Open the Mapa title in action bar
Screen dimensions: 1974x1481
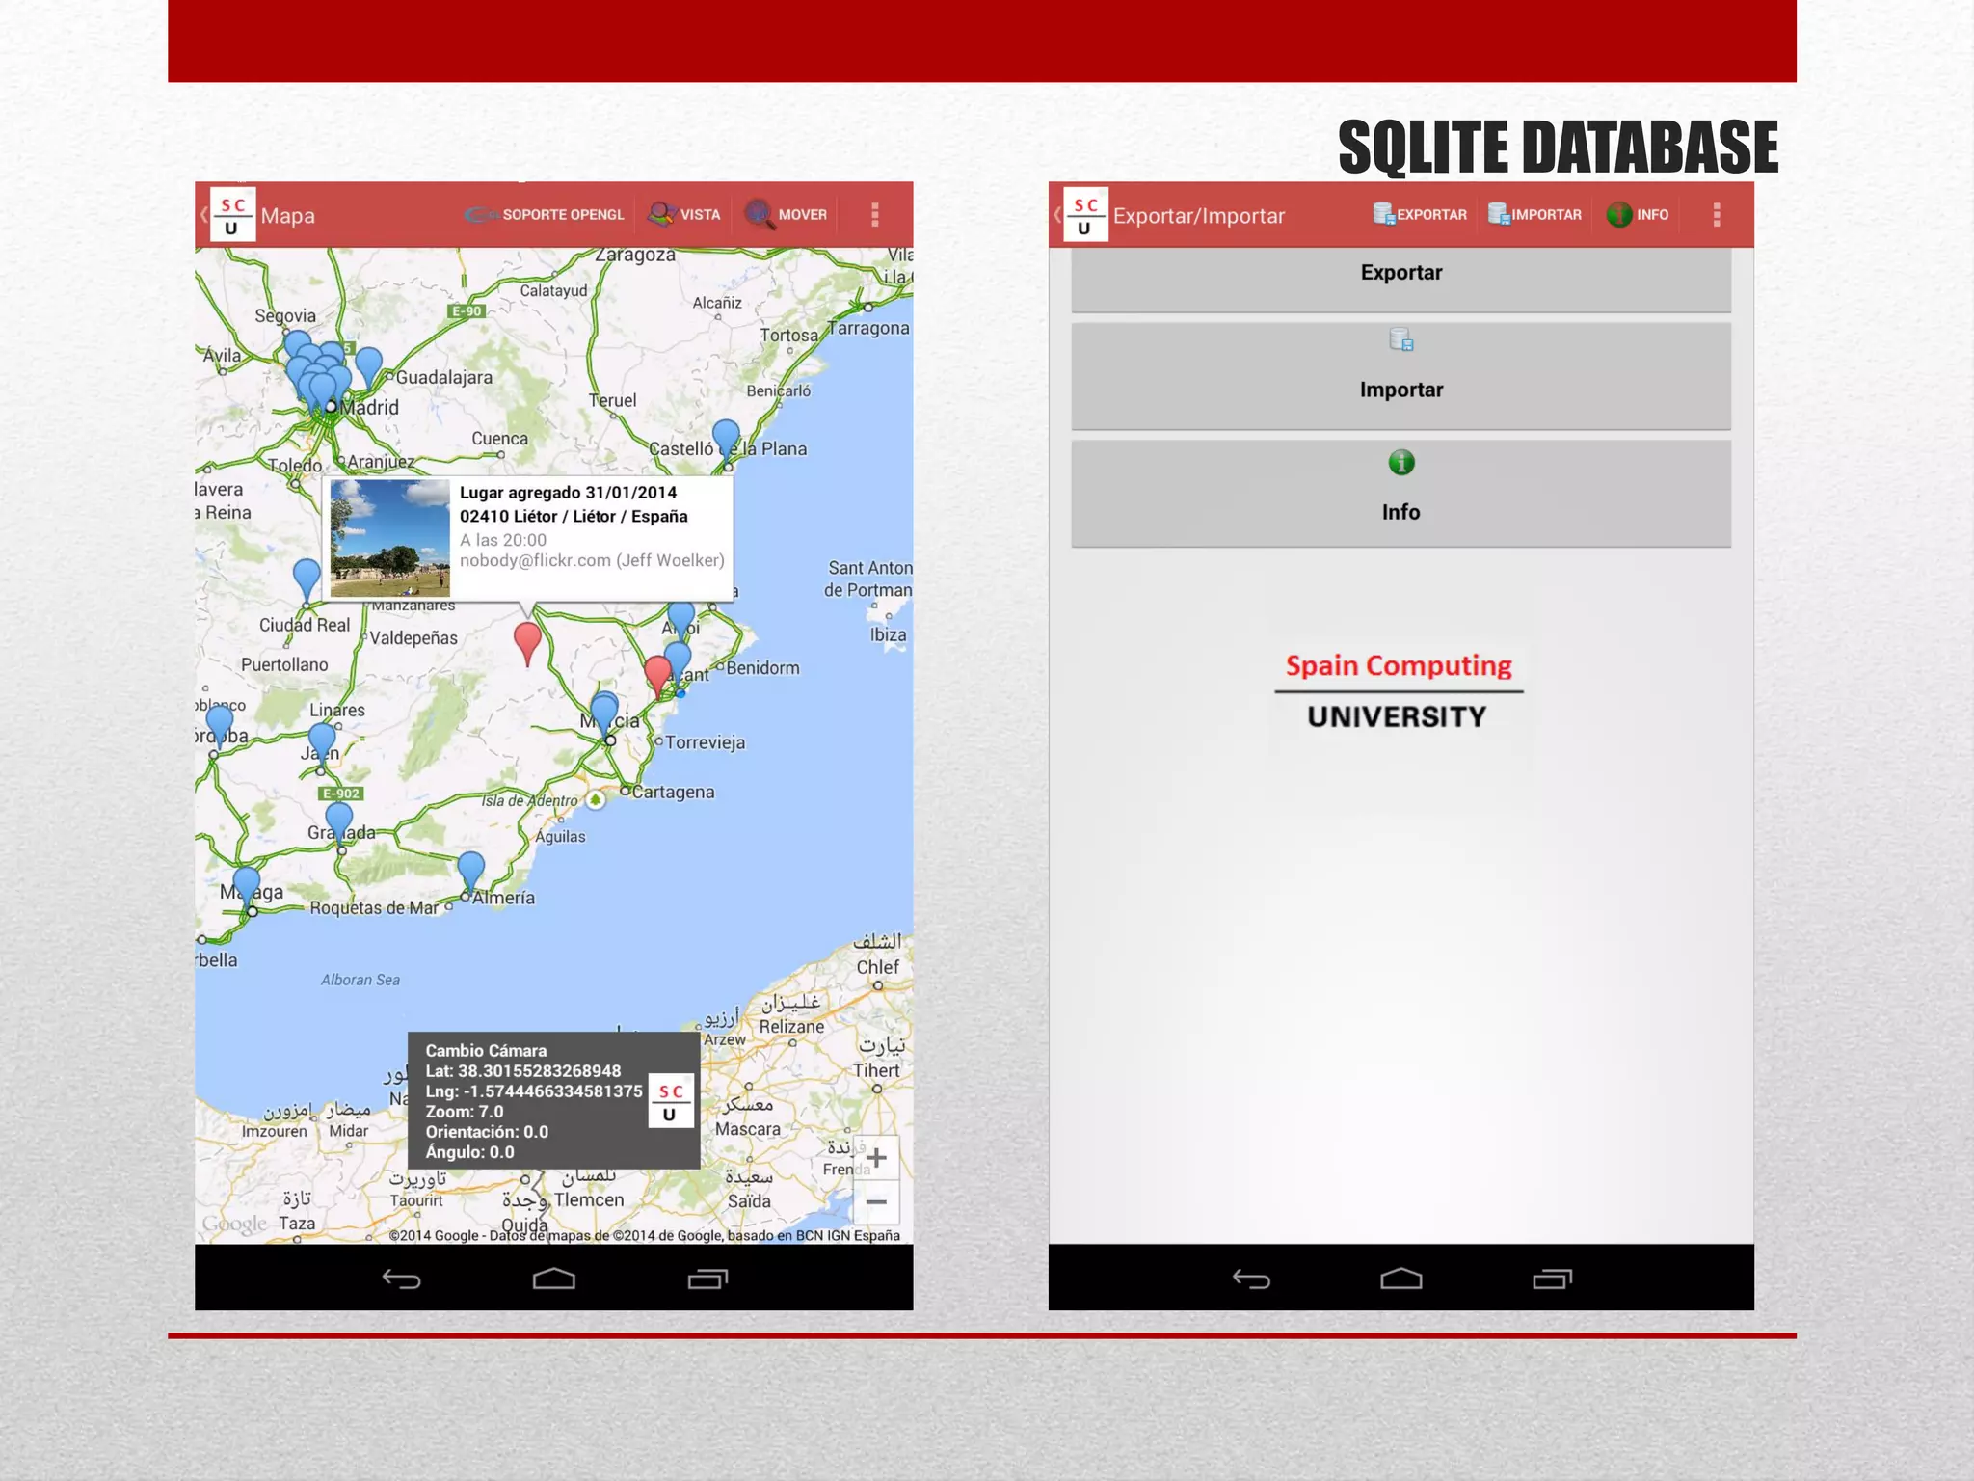[x=287, y=216]
